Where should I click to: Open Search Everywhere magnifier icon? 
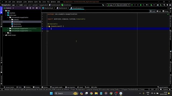[x=164, y=5]
